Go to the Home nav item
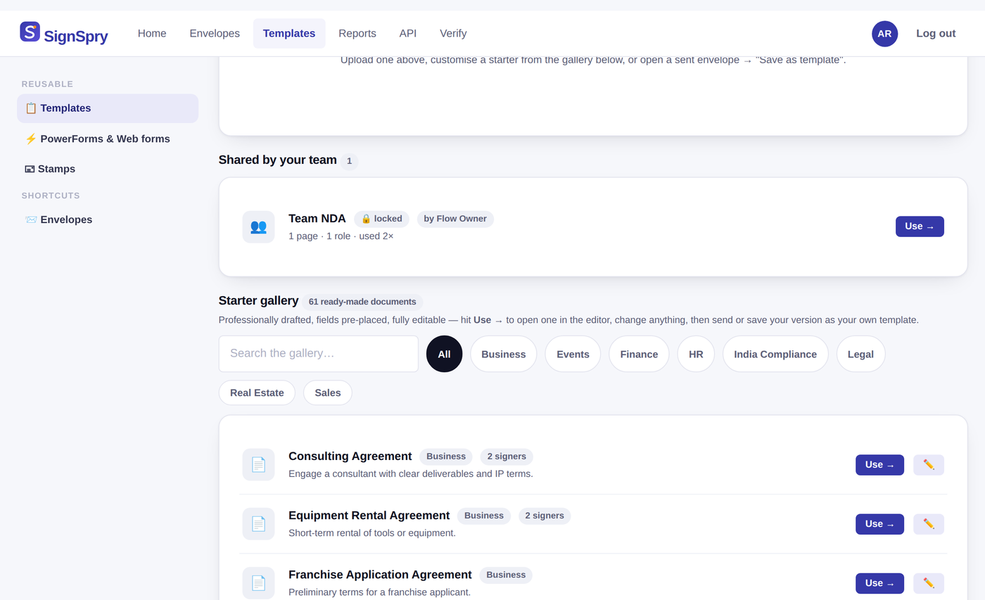This screenshot has width=985, height=600. point(152,34)
